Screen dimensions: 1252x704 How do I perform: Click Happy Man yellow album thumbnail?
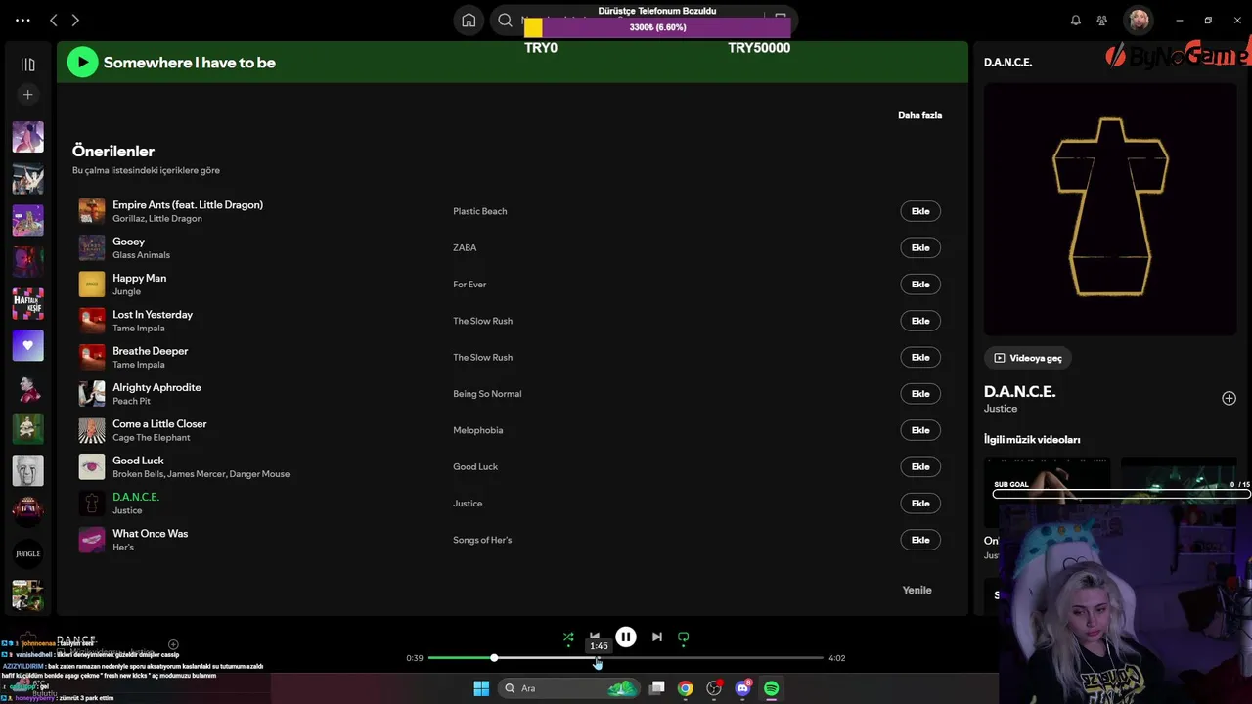(92, 285)
